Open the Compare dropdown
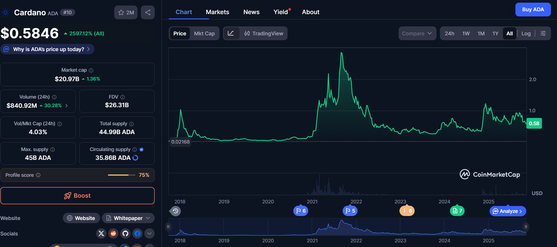 tap(417, 33)
